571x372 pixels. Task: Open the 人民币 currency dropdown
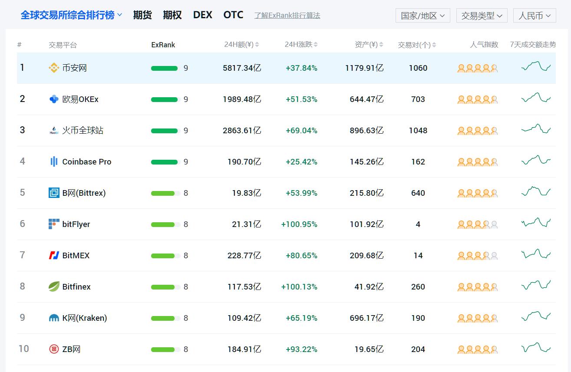pyautogui.click(x=535, y=16)
